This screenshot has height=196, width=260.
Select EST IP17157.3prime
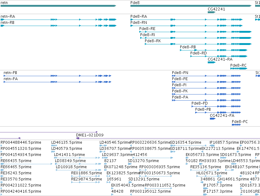[218, 191]
